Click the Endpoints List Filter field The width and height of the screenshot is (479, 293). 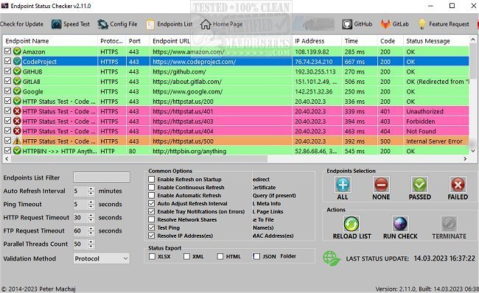pos(102,177)
